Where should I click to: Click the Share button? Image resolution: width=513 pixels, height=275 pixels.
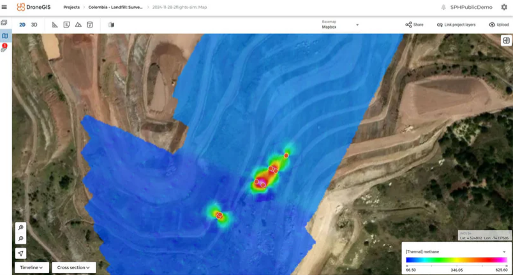pos(414,25)
